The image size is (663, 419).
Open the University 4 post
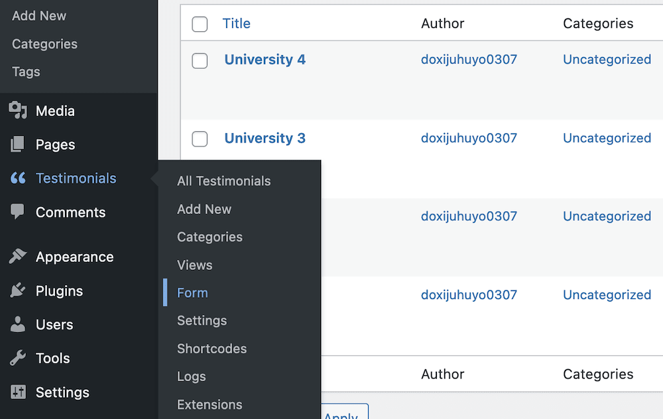point(265,59)
